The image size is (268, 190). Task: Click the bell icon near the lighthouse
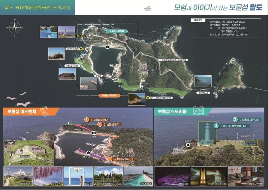(188, 145)
